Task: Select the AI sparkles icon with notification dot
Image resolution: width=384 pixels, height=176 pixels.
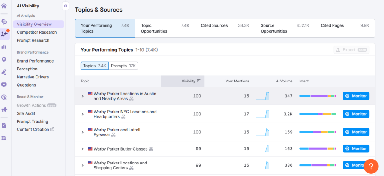Action: tap(4, 34)
